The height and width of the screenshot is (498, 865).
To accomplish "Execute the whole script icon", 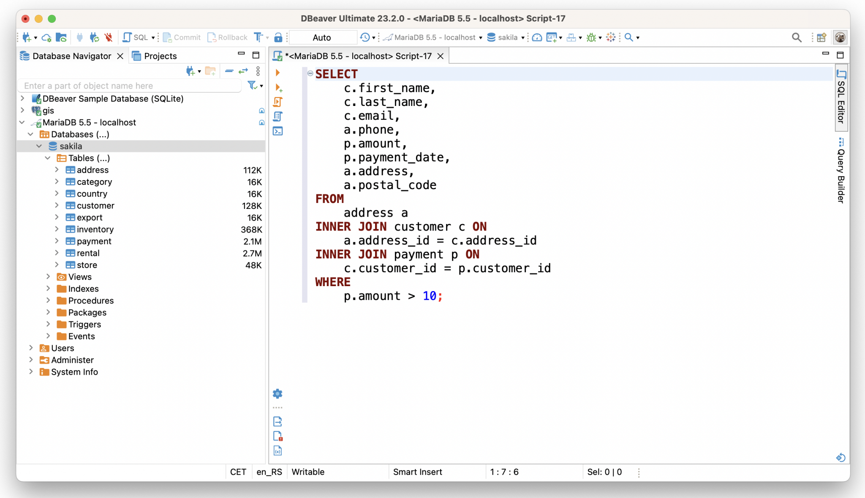I will 278,102.
